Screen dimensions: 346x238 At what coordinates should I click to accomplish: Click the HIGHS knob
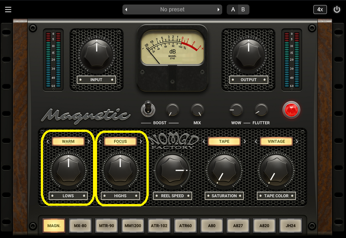[x=120, y=171]
